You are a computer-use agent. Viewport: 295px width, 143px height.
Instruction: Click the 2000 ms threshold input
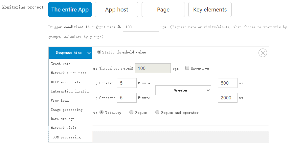click(227, 98)
